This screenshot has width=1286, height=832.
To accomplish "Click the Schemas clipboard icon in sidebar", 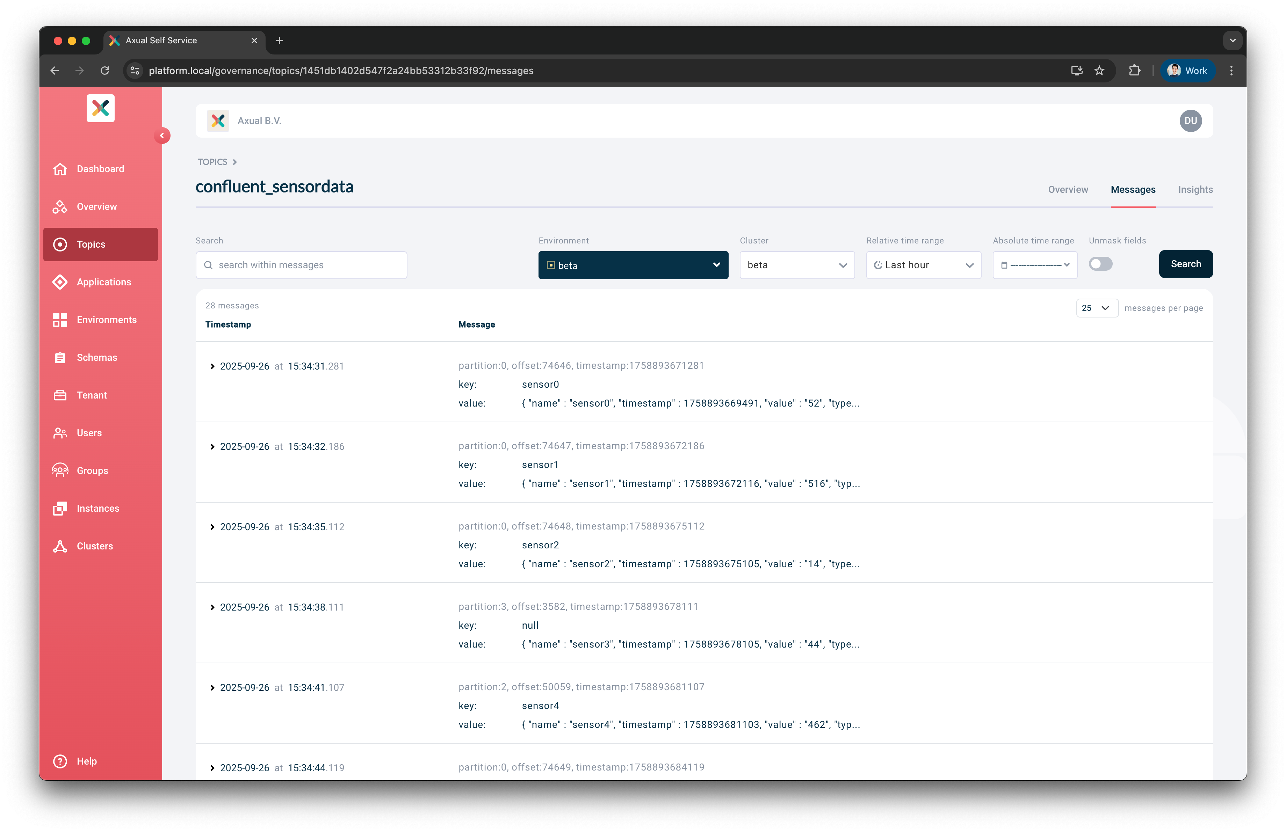I will point(60,357).
